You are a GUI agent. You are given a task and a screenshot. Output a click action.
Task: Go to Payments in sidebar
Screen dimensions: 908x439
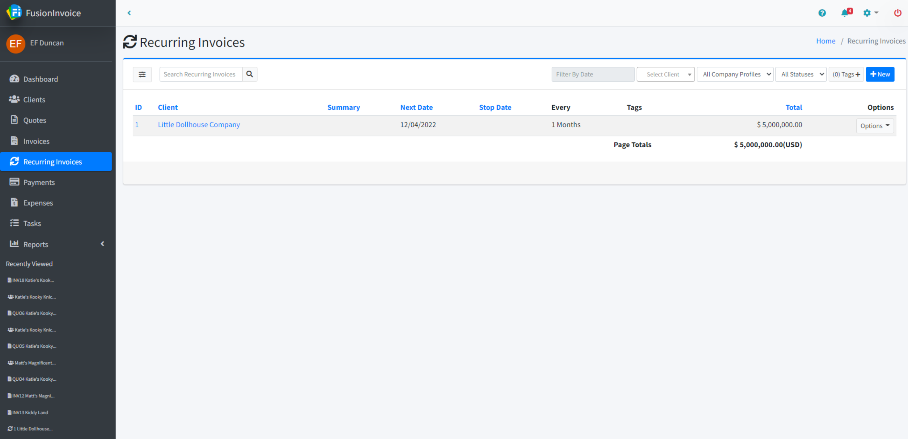pyautogui.click(x=39, y=182)
